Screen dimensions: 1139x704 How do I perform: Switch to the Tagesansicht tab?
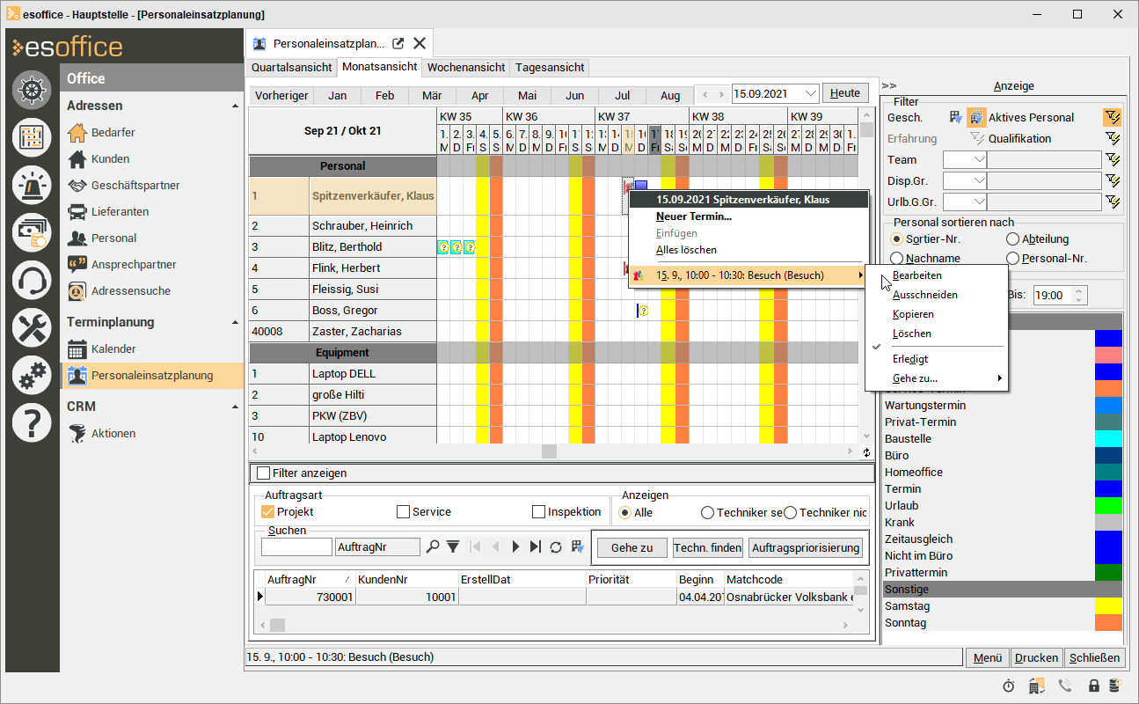coord(550,67)
